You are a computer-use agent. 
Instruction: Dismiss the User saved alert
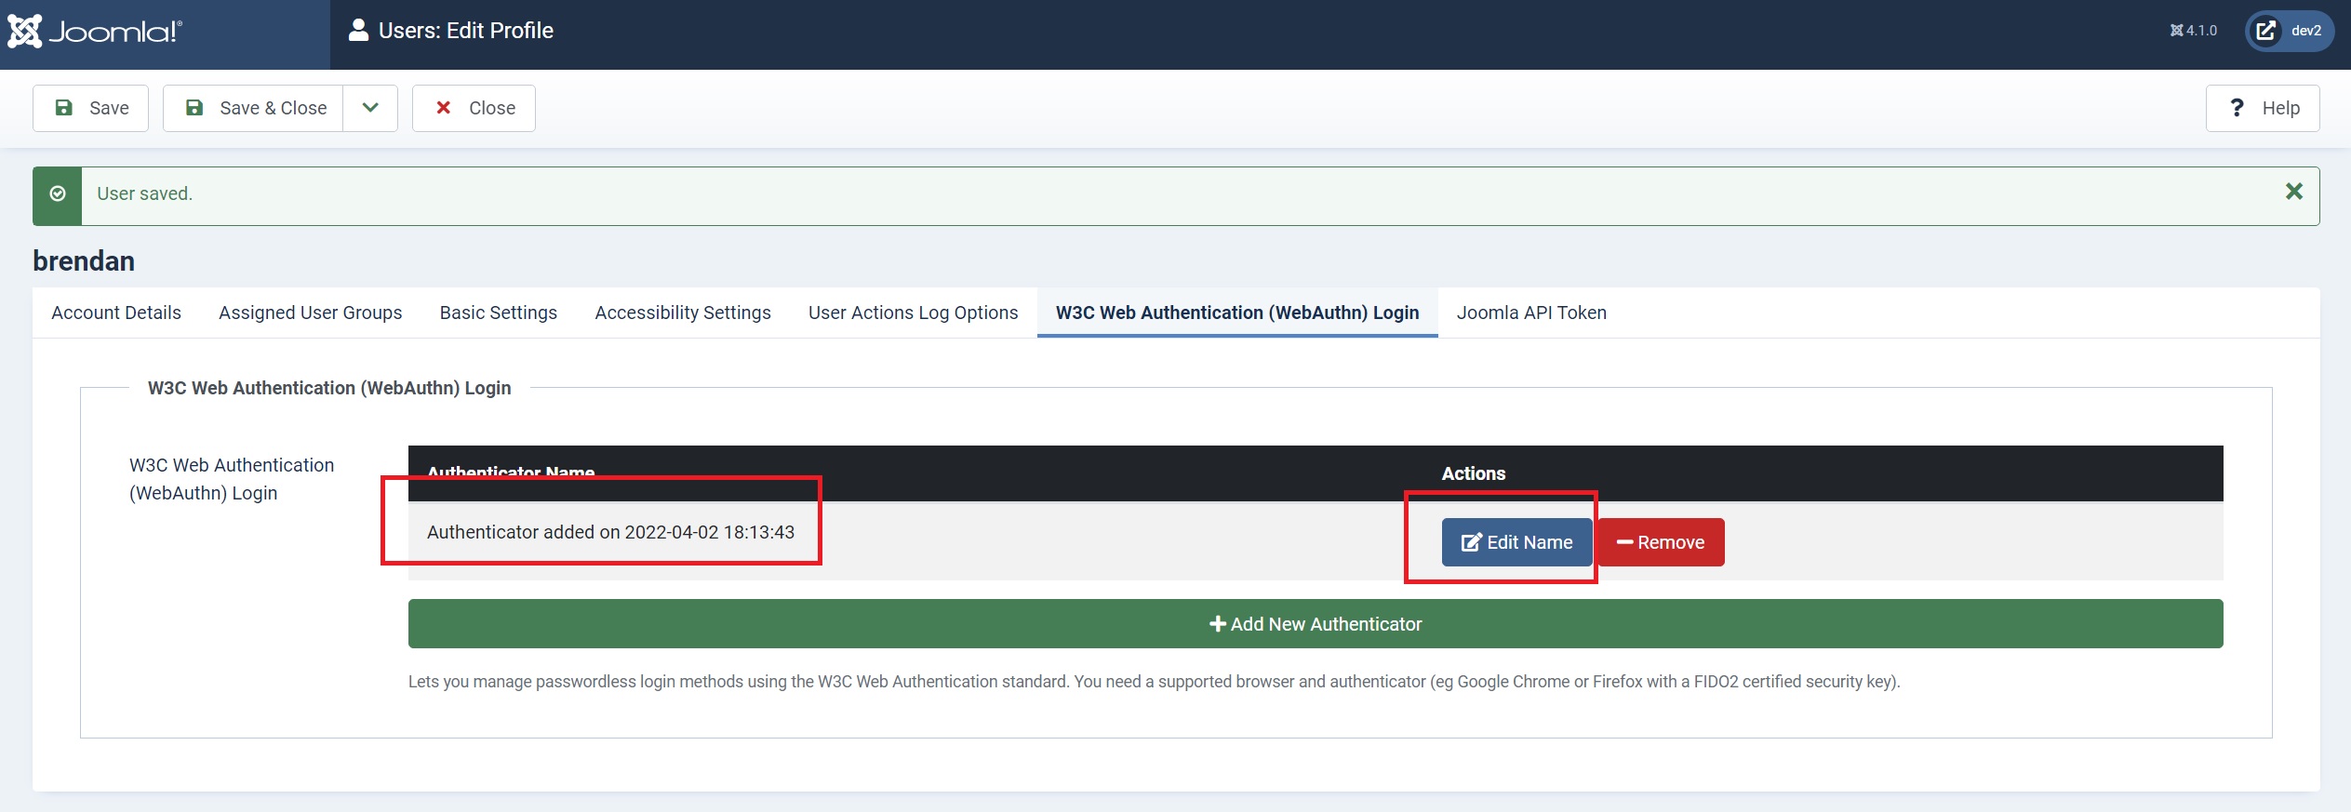(2294, 192)
